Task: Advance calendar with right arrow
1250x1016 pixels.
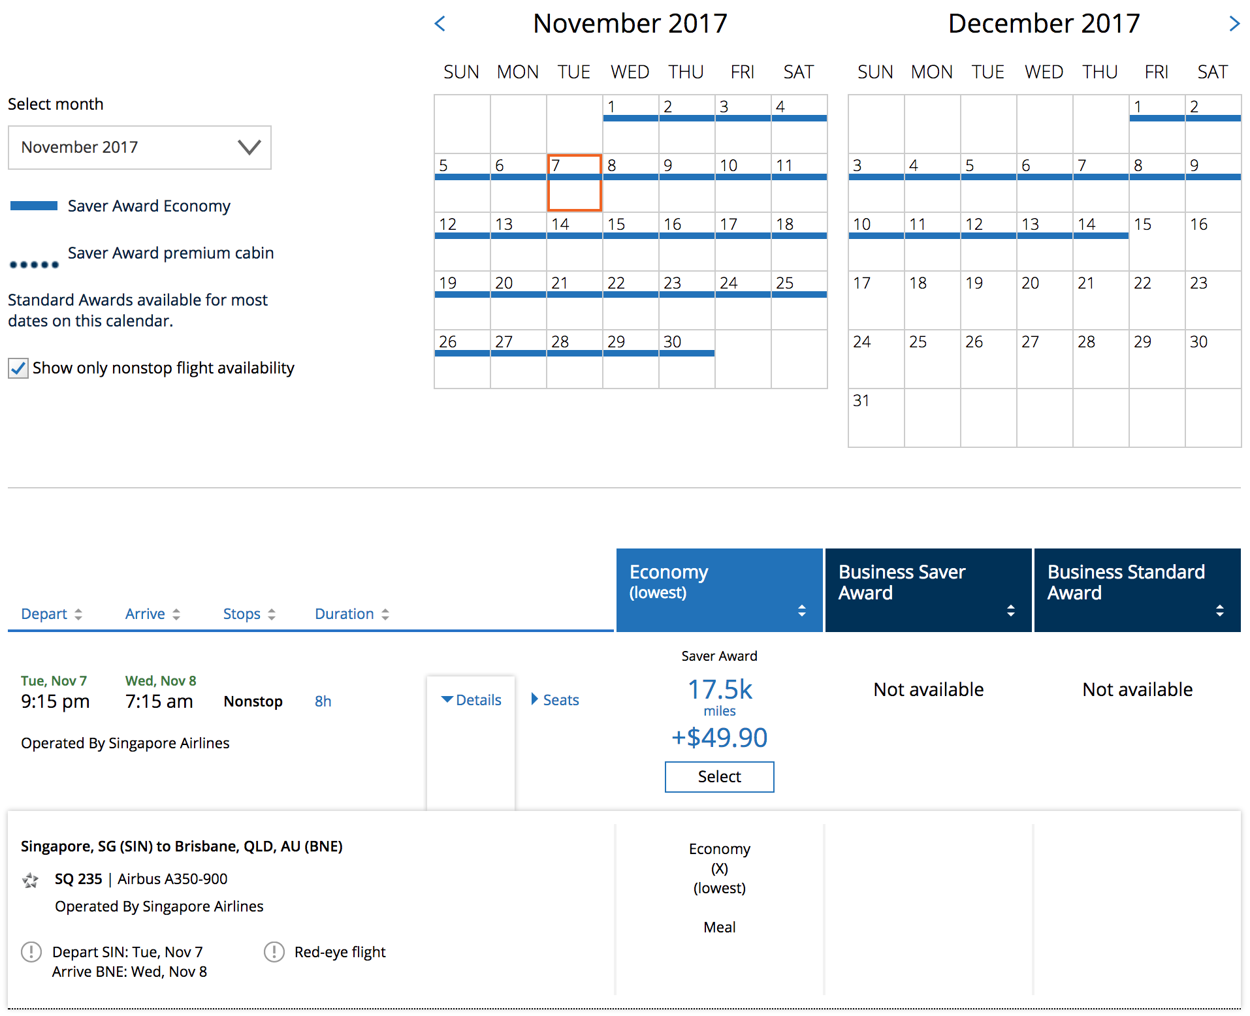Action: 1234,24
